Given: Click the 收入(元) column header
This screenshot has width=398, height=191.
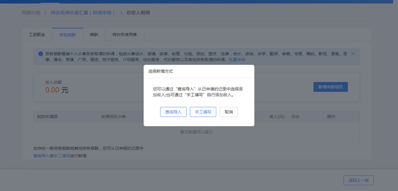Looking at the screenshot, I should click(276, 117).
